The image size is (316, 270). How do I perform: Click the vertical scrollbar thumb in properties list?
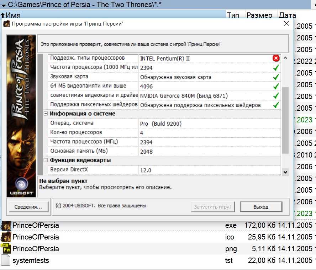[x=285, y=121]
